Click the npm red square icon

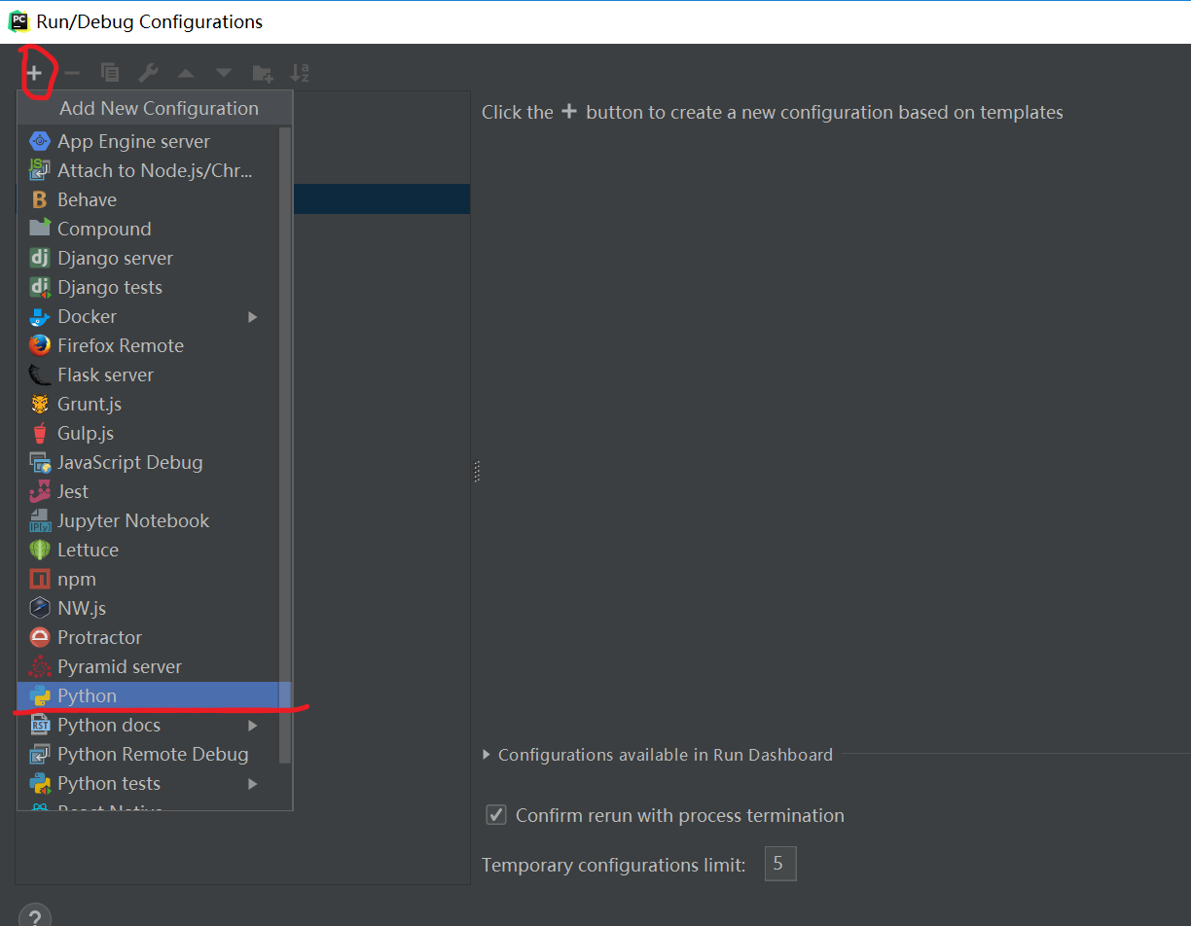click(40, 579)
